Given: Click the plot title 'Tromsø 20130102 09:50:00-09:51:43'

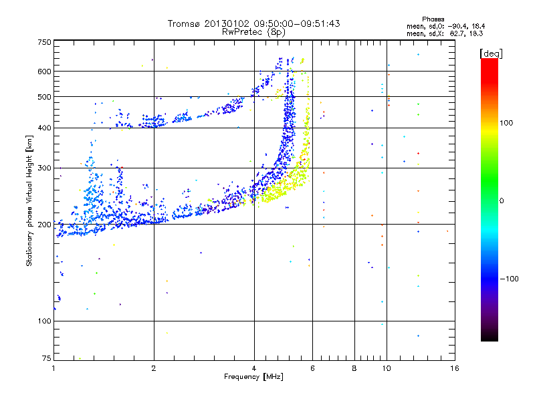Looking at the screenshot, I should (x=253, y=23).
